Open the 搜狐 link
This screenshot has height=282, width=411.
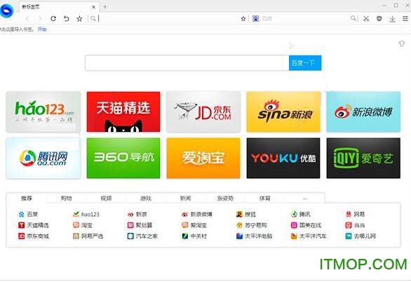(246, 215)
